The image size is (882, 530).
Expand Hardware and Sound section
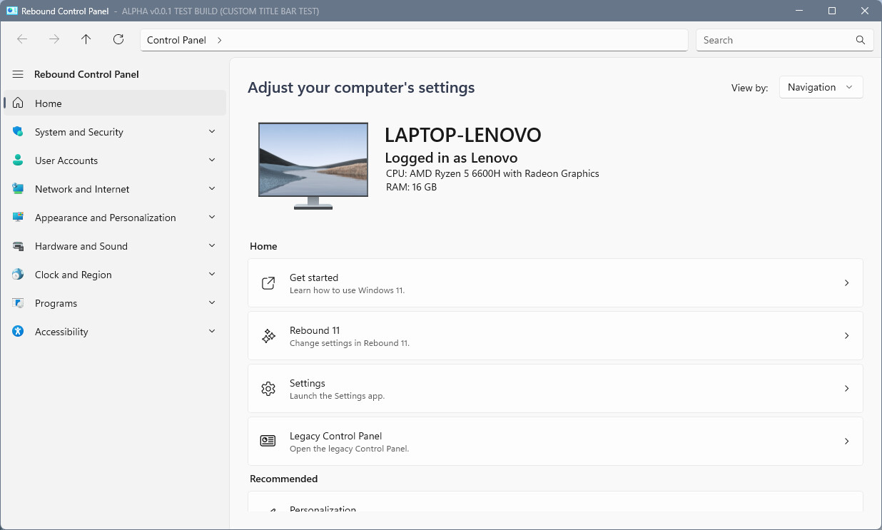(x=212, y=246)
